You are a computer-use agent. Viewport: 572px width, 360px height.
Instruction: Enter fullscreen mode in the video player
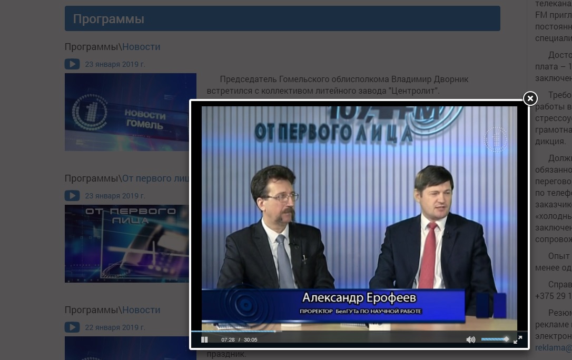click(518, 339)
